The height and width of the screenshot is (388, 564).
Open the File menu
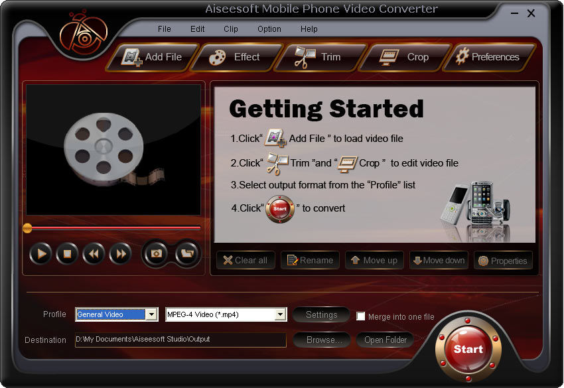165,29
